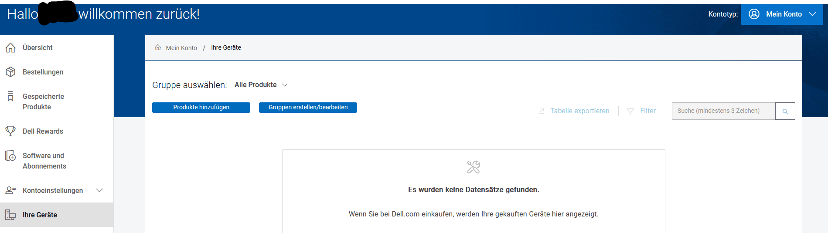Click the Übersicht home icon in sidebar
Screen dimensions: 828x233
10,47
